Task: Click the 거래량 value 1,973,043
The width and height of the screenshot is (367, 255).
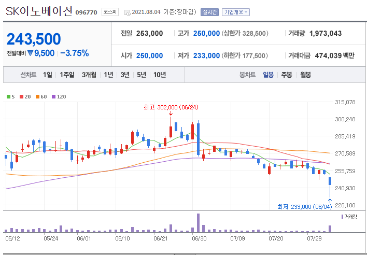Action: pos(326,34)
